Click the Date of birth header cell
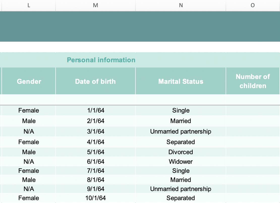Screen dimensions: 280x203 point(95,81)
